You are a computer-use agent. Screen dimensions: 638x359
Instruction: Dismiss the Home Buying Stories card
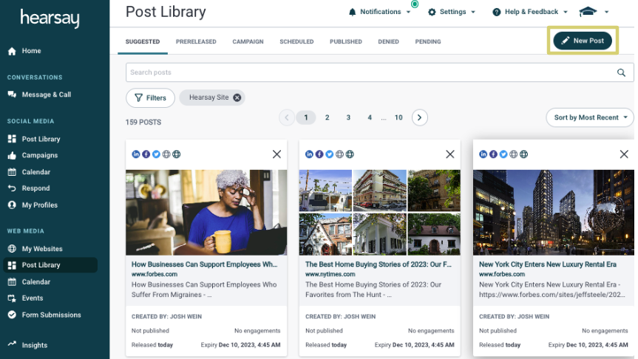coord(450,154)
